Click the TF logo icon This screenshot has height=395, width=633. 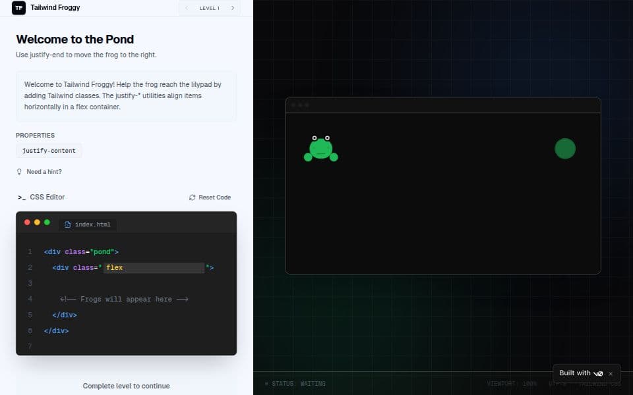pos(19,8)
